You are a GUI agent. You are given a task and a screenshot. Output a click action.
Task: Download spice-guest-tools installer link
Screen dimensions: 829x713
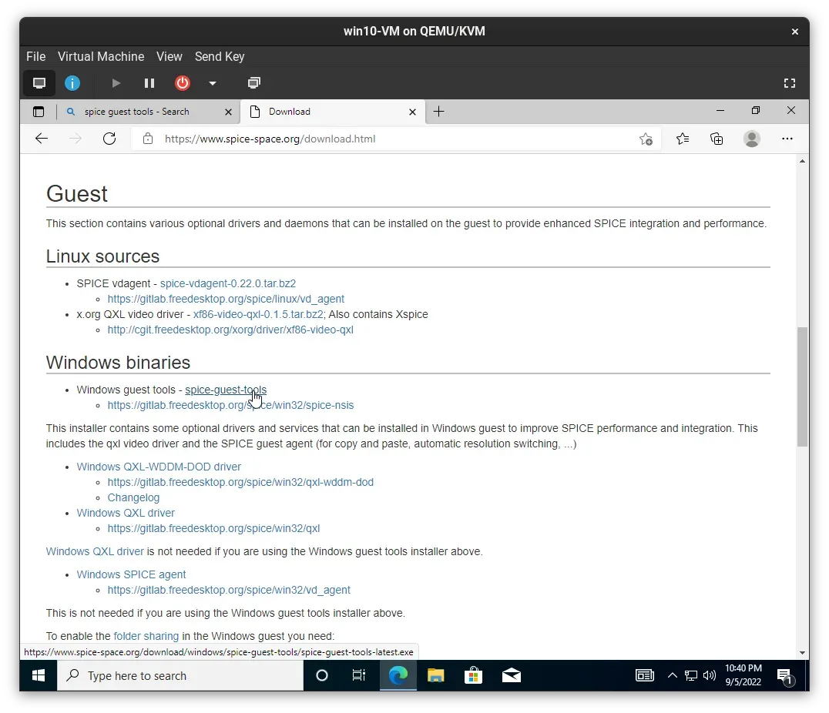226,390
